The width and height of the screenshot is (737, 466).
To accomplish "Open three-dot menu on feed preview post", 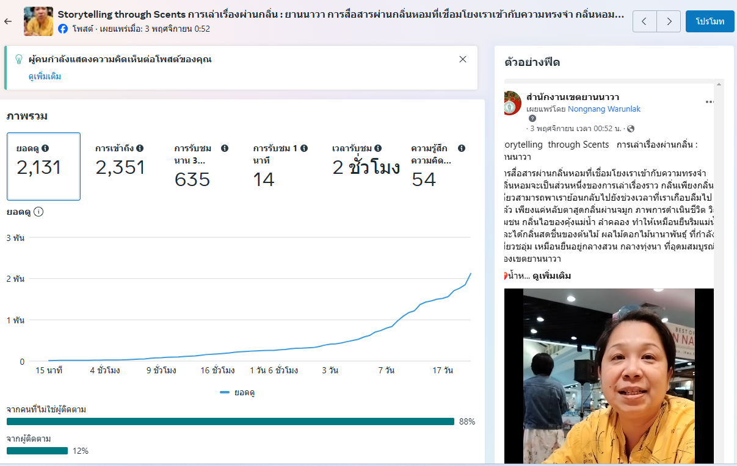I will click(x=710, y=102).
